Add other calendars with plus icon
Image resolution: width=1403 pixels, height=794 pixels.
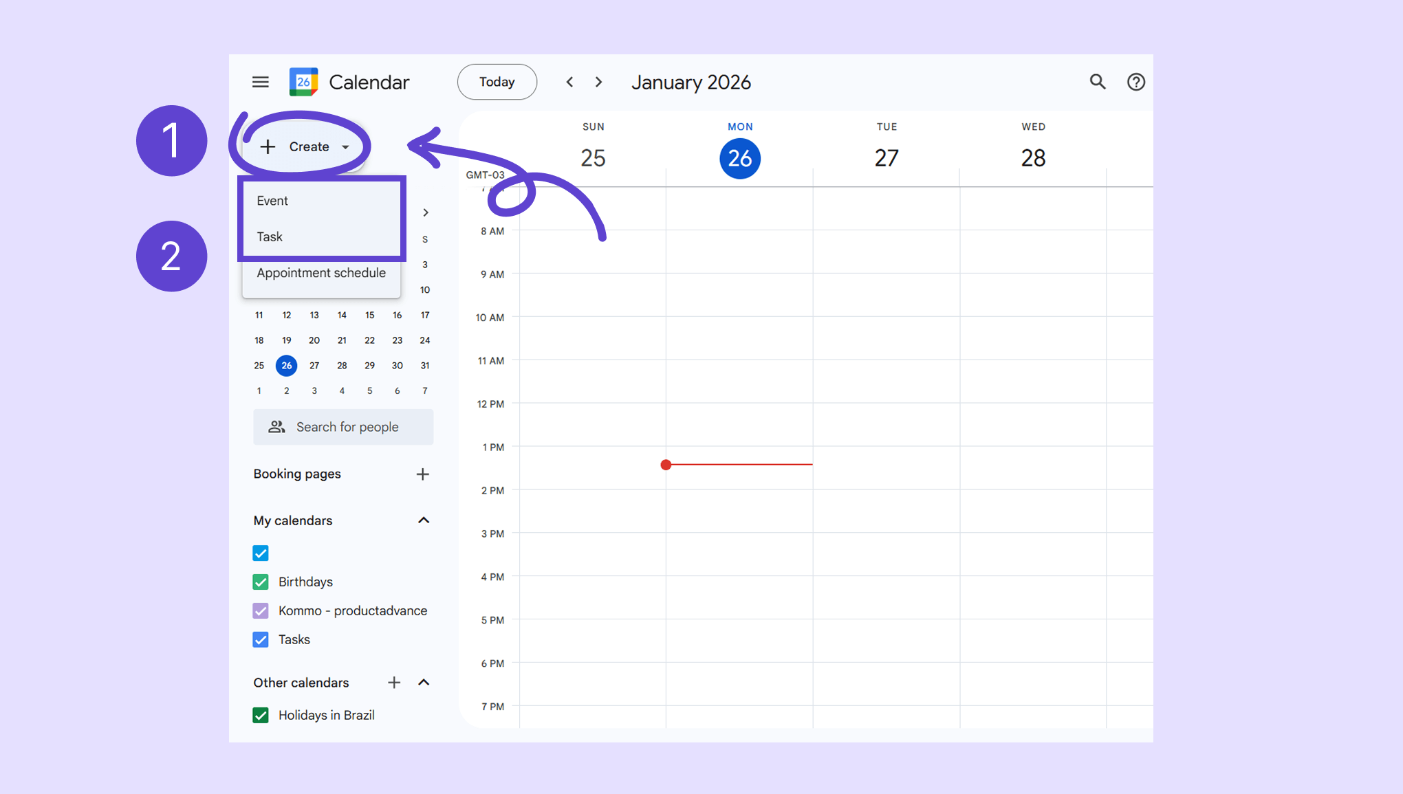393,683
